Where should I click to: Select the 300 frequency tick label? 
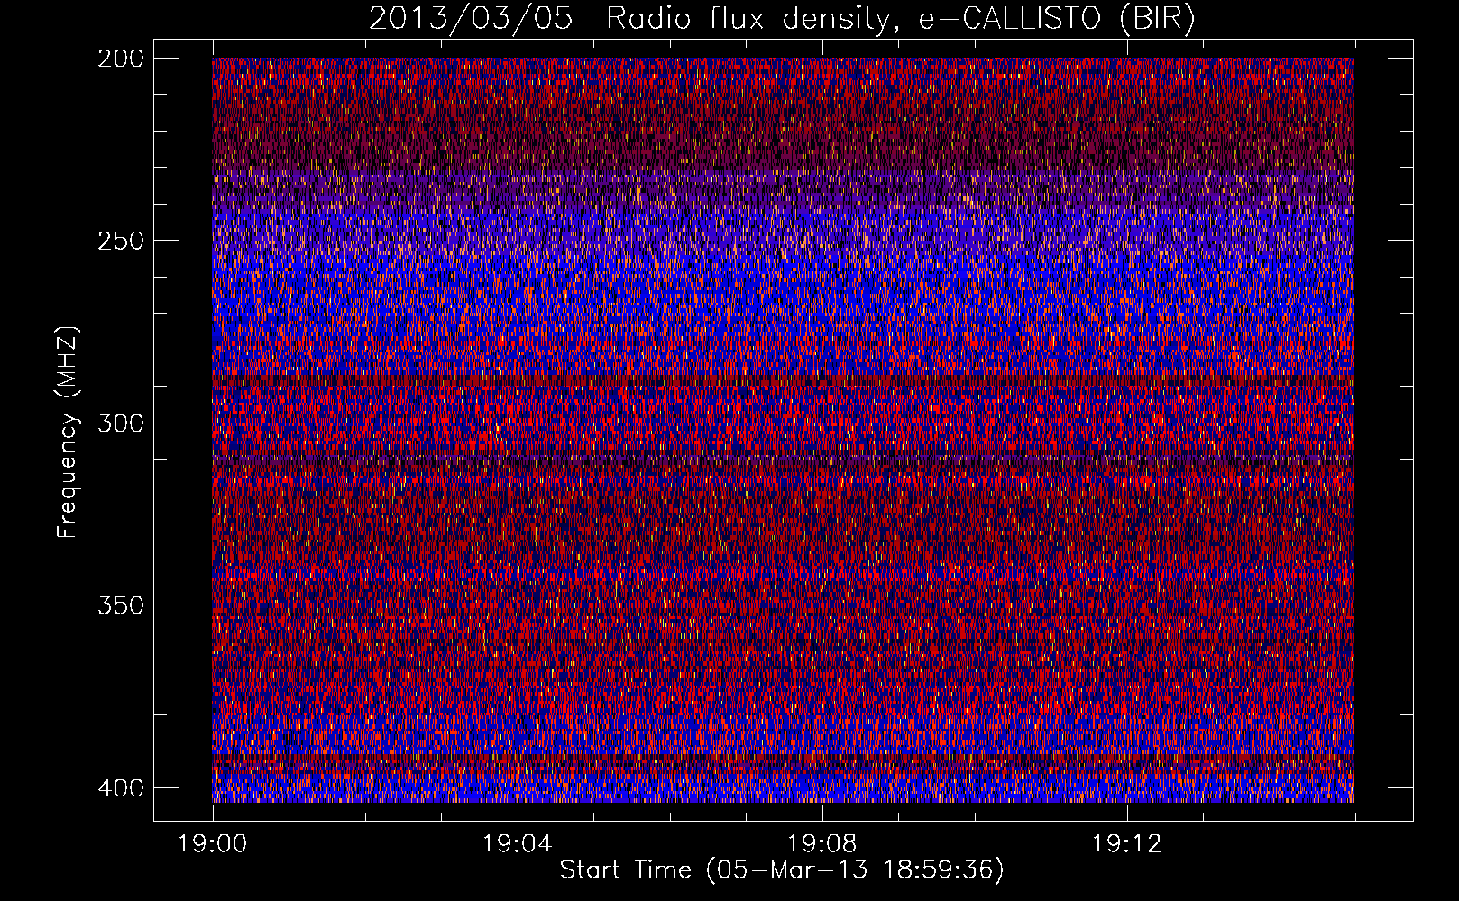(x=121, y=423)
